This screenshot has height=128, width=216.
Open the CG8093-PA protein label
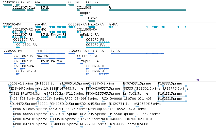(x=78, y=51)
